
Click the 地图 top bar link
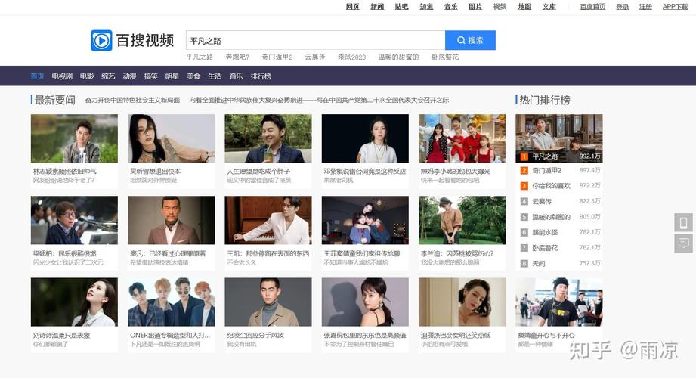coord(524,6)
